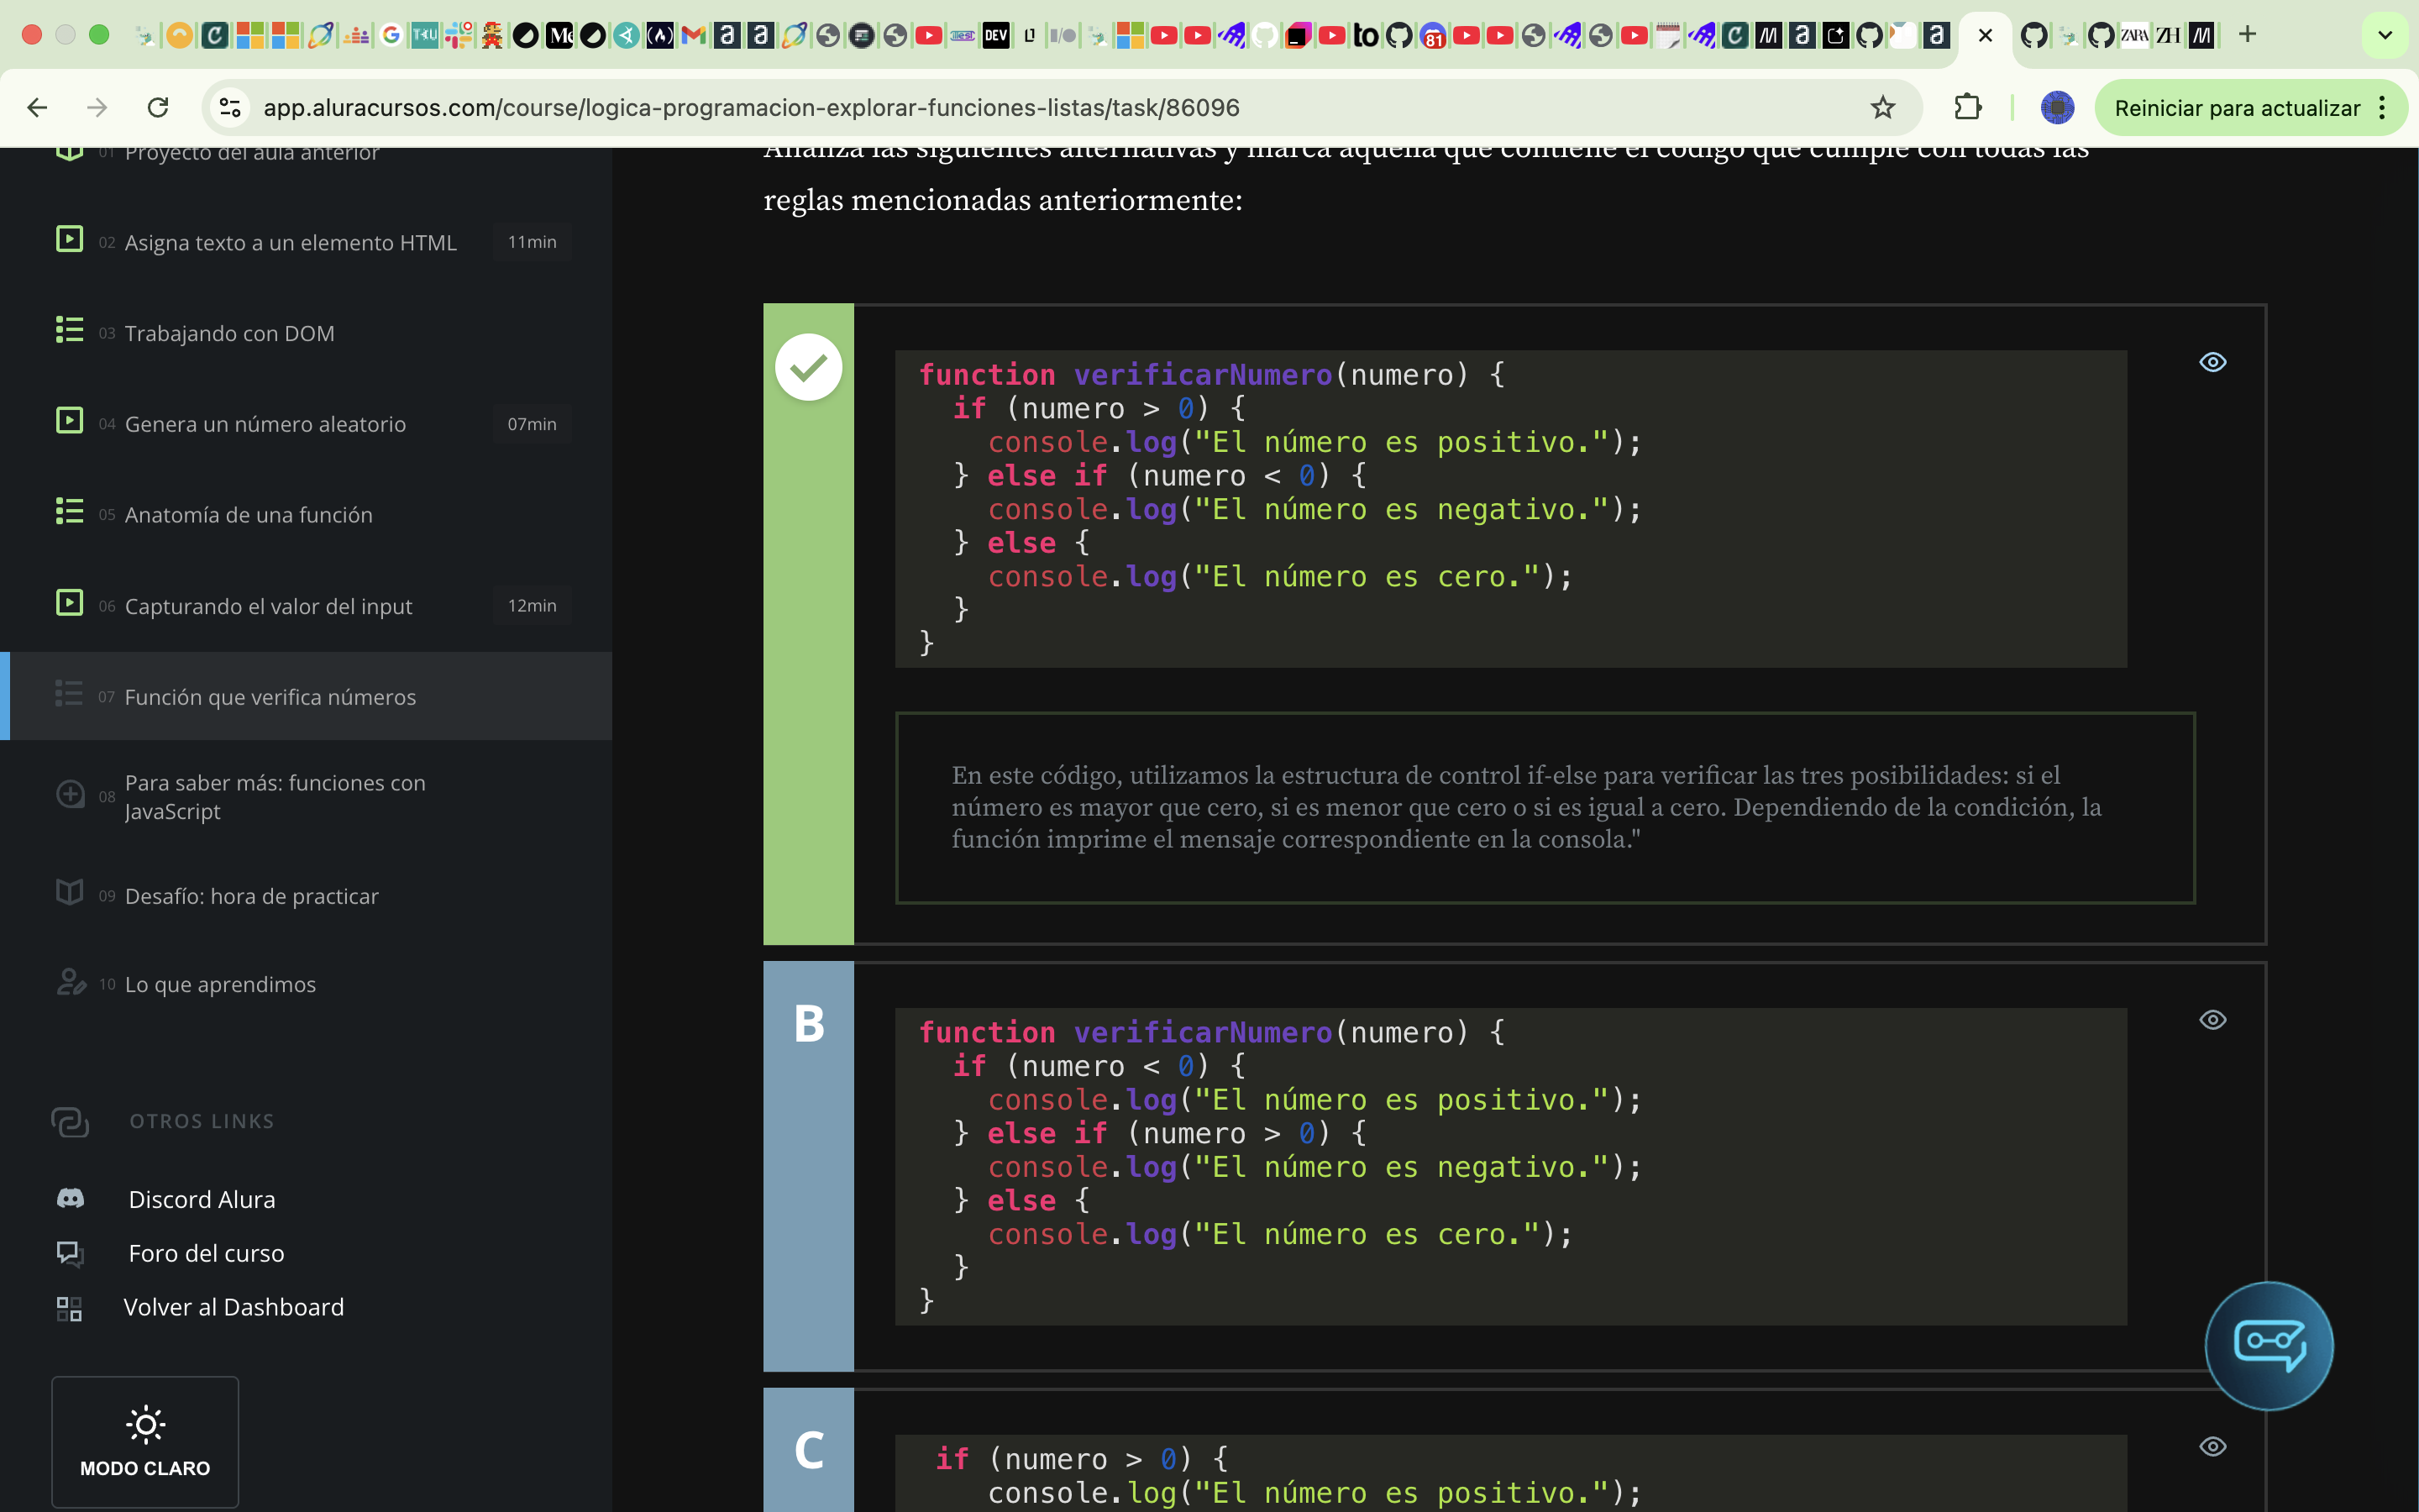
Task: Switch to the Gmail tab
Action: 693,35
